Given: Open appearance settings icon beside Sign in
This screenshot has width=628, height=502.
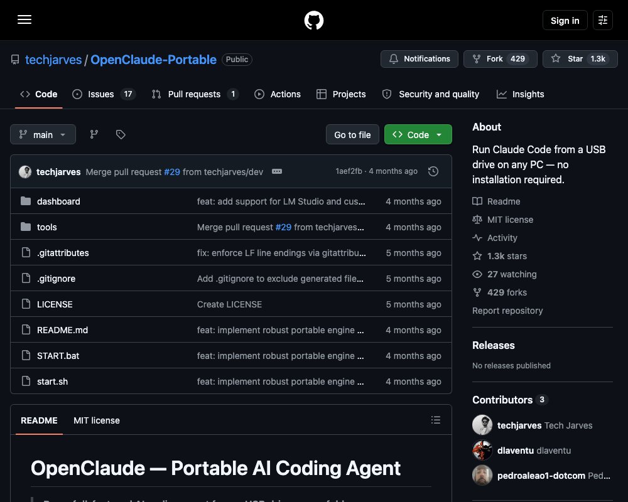Looking at the screenshot, I should point(602,20).
